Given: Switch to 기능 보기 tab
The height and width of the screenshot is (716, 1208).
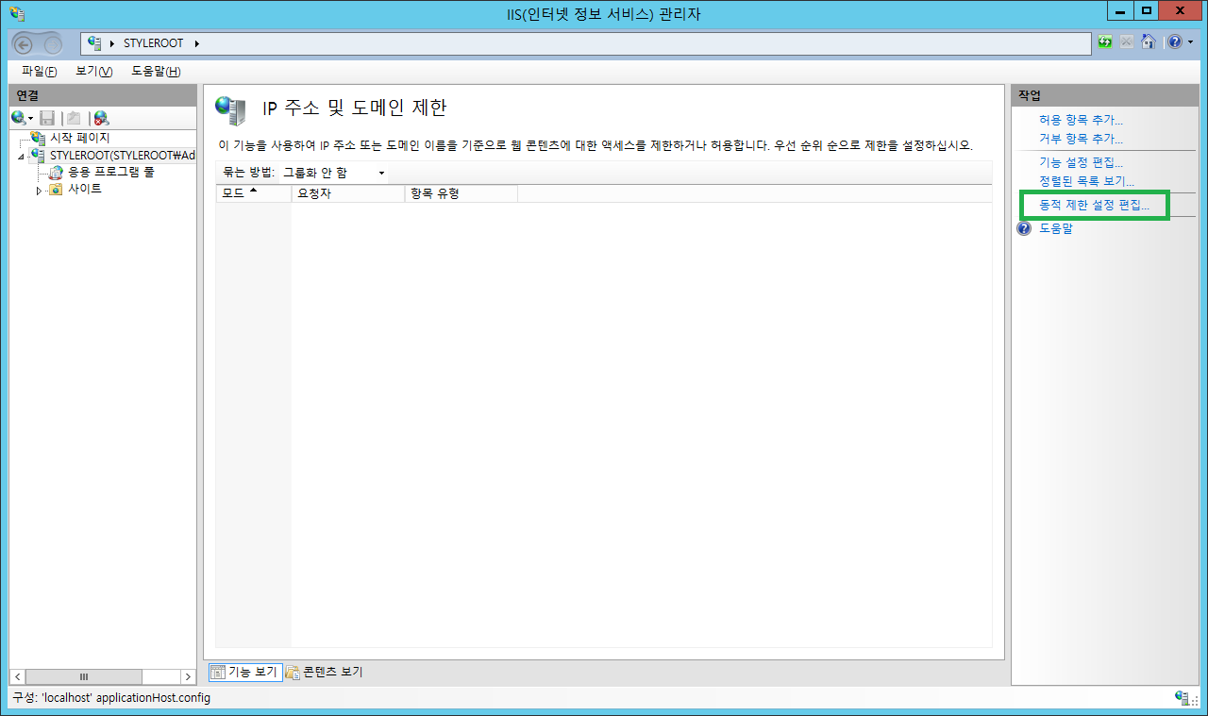Looking at the screenshot, I should coord(245,672).
